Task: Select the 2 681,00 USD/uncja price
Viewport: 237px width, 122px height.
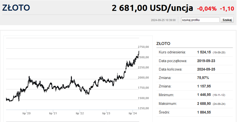Action: pyautogui.click(x=152, y=8)
